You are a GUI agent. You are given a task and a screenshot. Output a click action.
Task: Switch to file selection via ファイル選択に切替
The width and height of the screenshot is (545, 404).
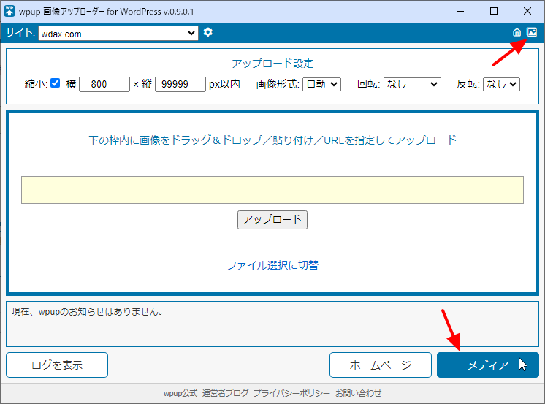tap(272, 264)
